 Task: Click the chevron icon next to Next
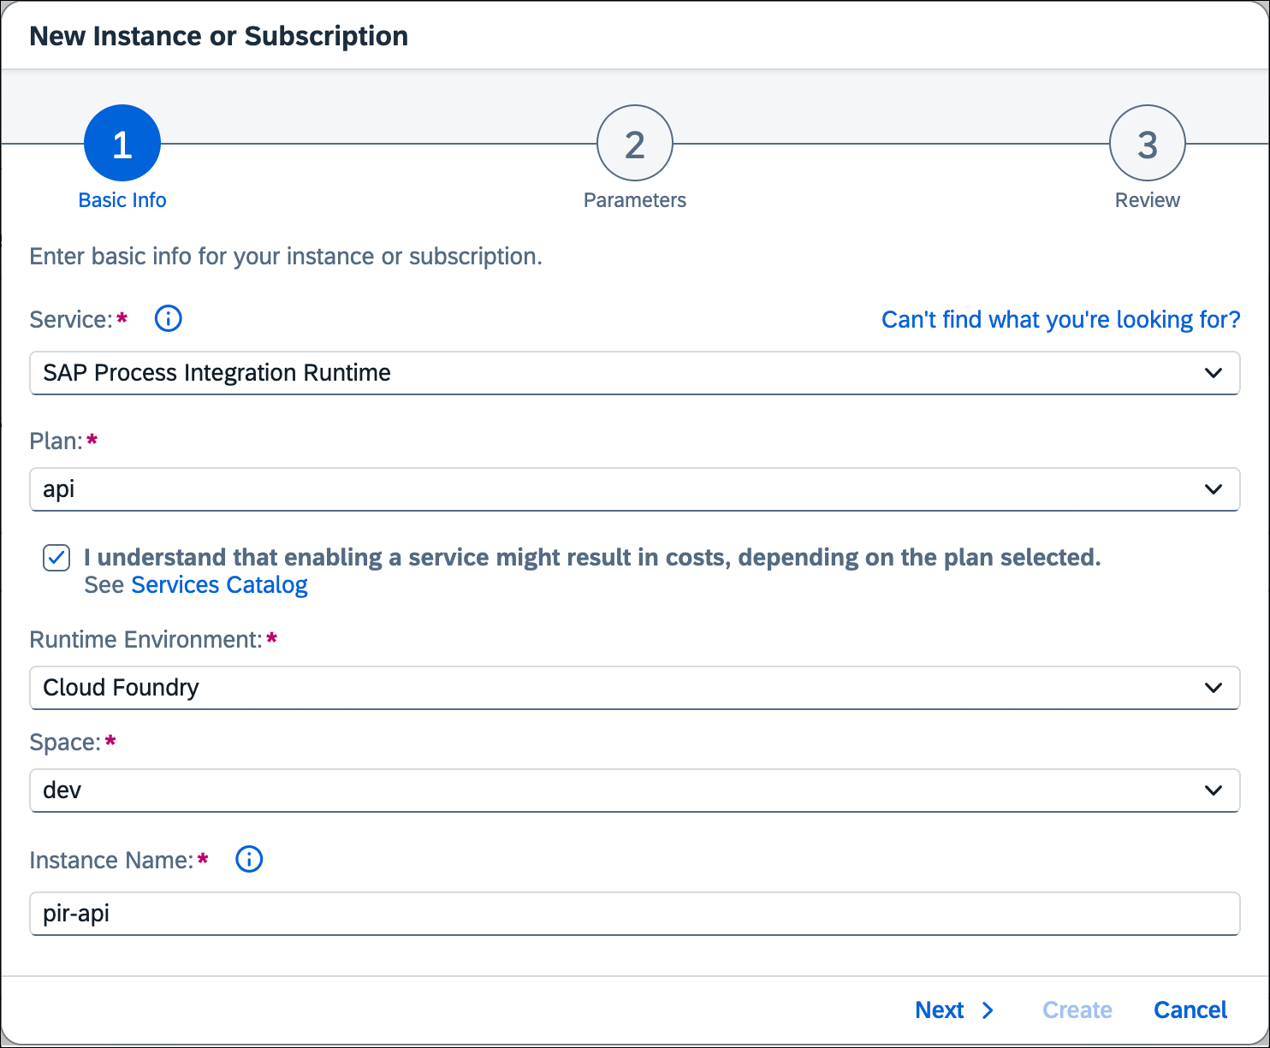(988, 1010)
